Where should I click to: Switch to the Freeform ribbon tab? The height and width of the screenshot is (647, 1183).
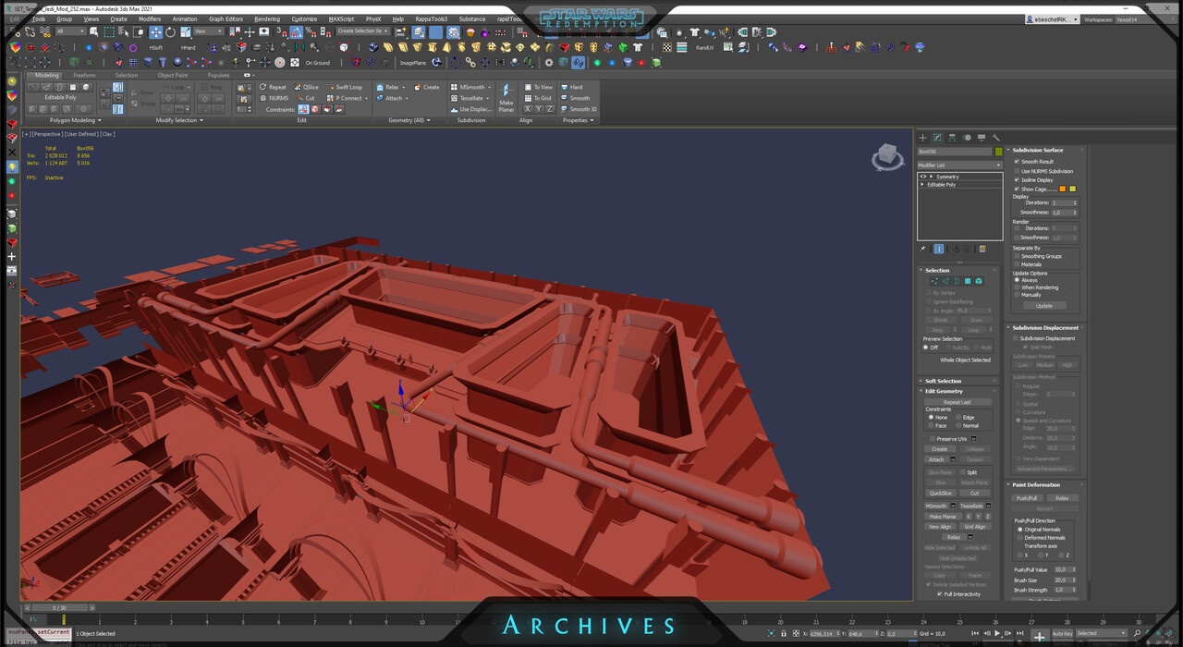pyautogui.click(x=84, y=76)
